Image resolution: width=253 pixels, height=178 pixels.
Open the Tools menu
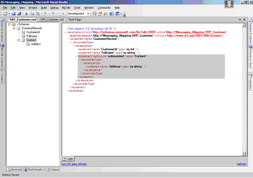[77, 8]
